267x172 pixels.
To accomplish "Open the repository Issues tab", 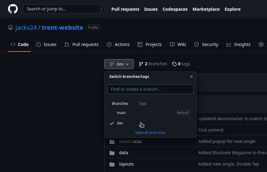I will [x=46, y=44].
